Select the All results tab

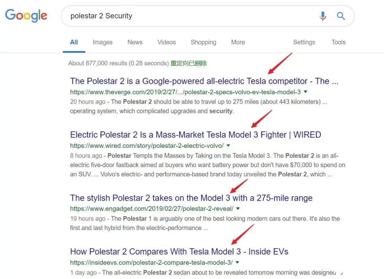pos(74,42)
